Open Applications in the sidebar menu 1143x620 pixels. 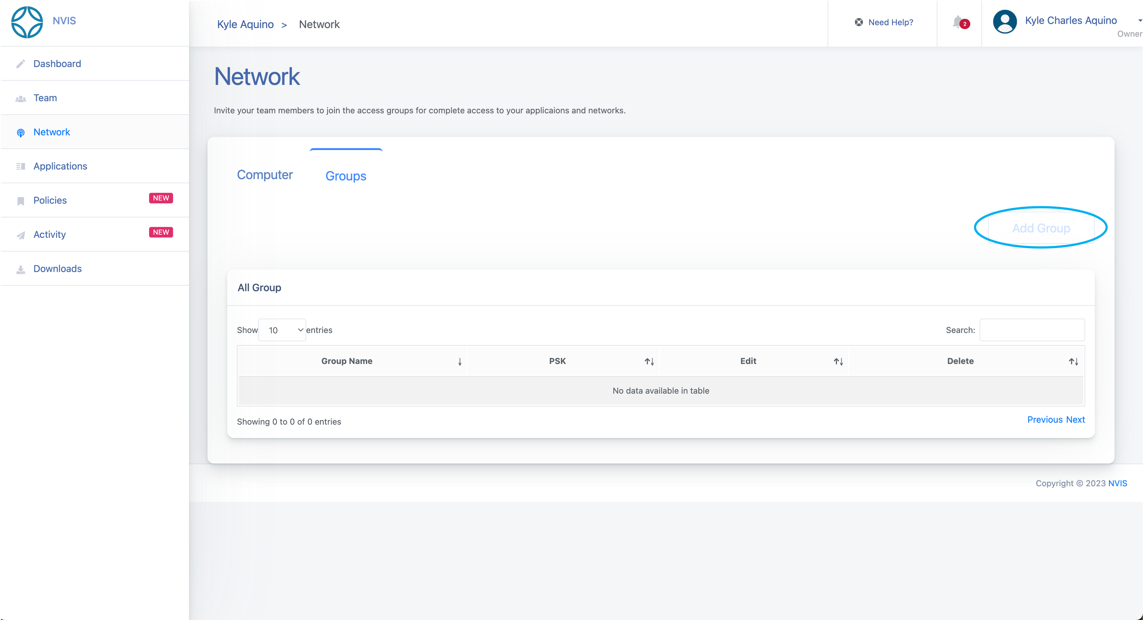(60, 166)
